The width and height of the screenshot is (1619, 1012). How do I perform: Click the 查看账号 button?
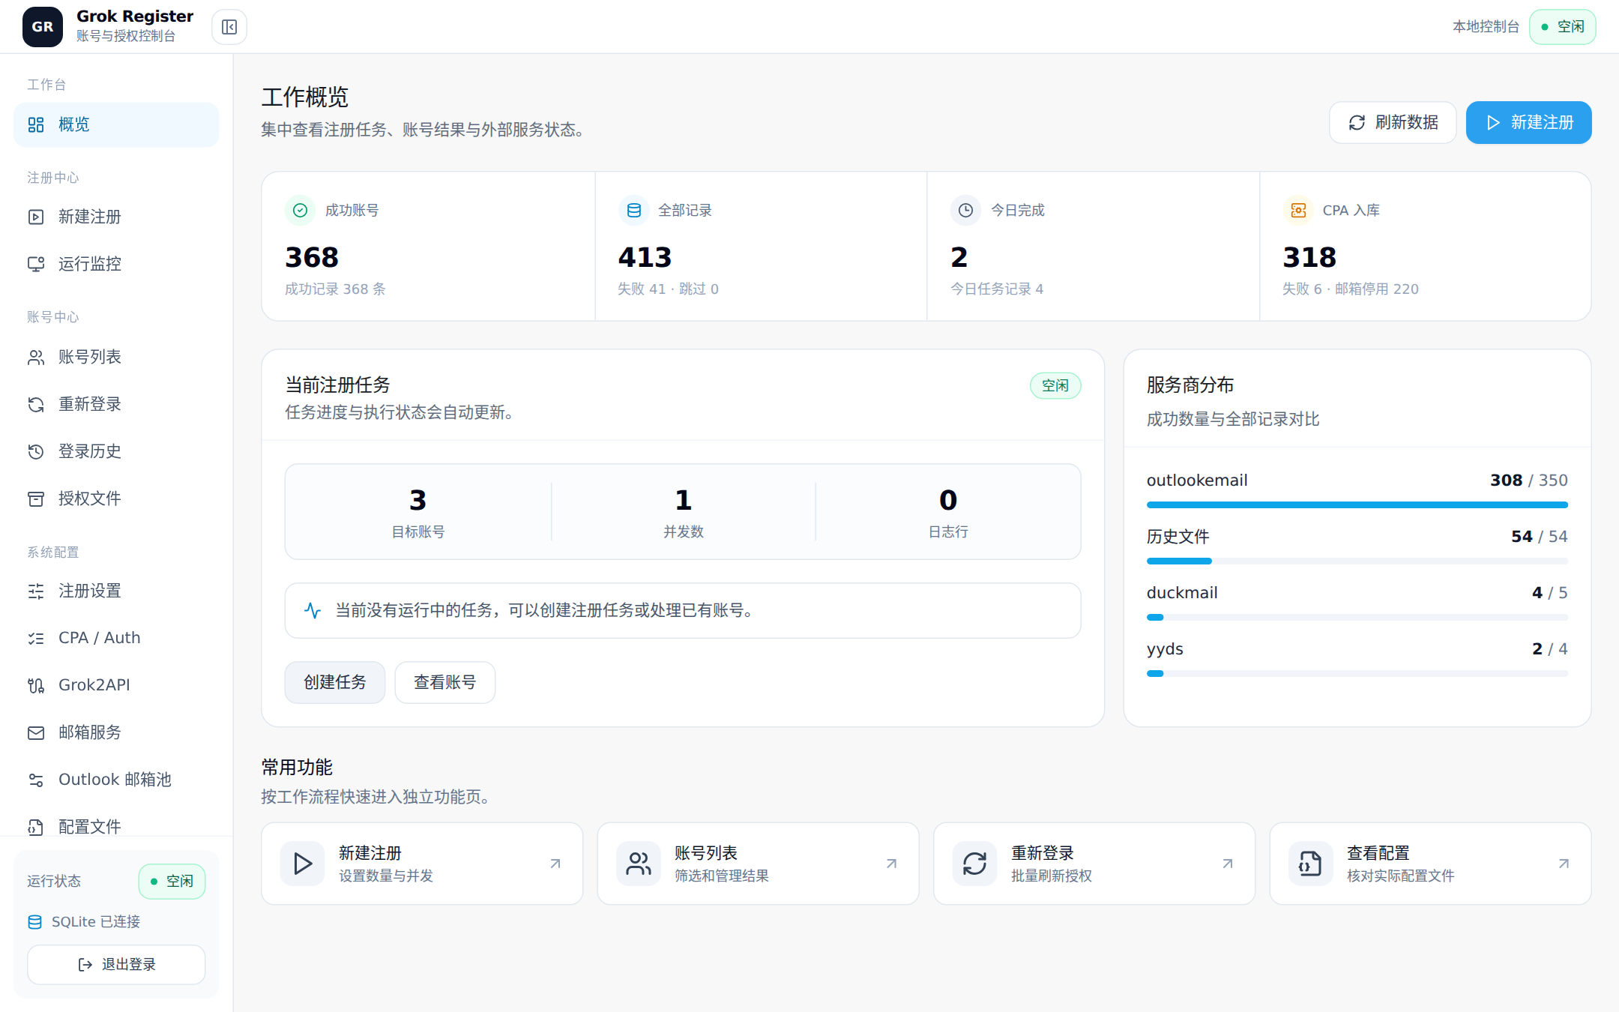point(445,682)
